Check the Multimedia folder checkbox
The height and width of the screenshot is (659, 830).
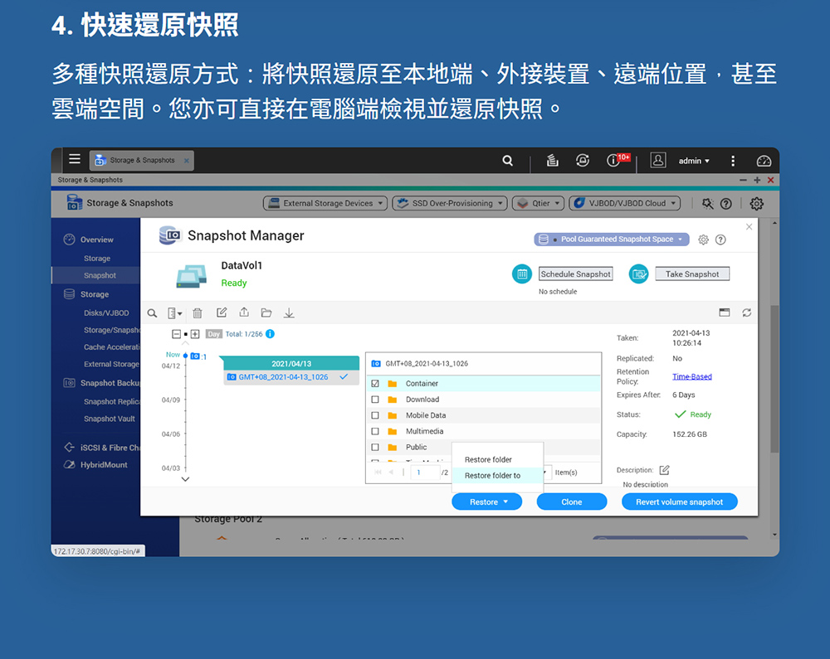tap(375, 431)
